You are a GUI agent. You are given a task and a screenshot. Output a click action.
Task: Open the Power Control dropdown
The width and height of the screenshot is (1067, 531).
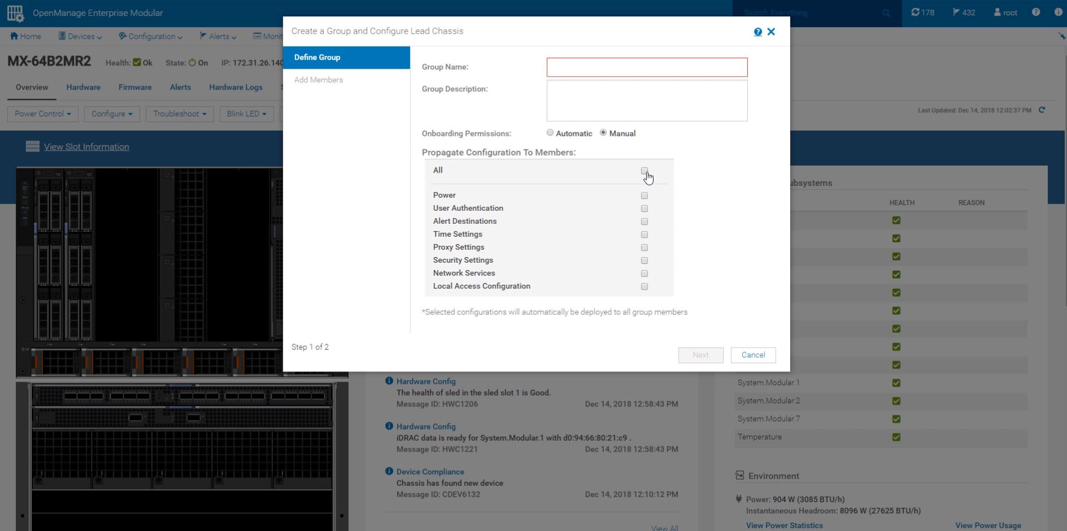click(43, 114)
